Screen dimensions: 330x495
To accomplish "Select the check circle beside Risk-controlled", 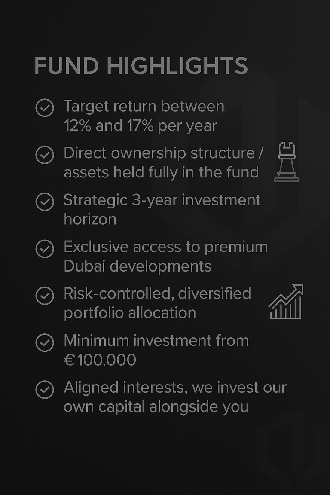I will tap(45, 296).
